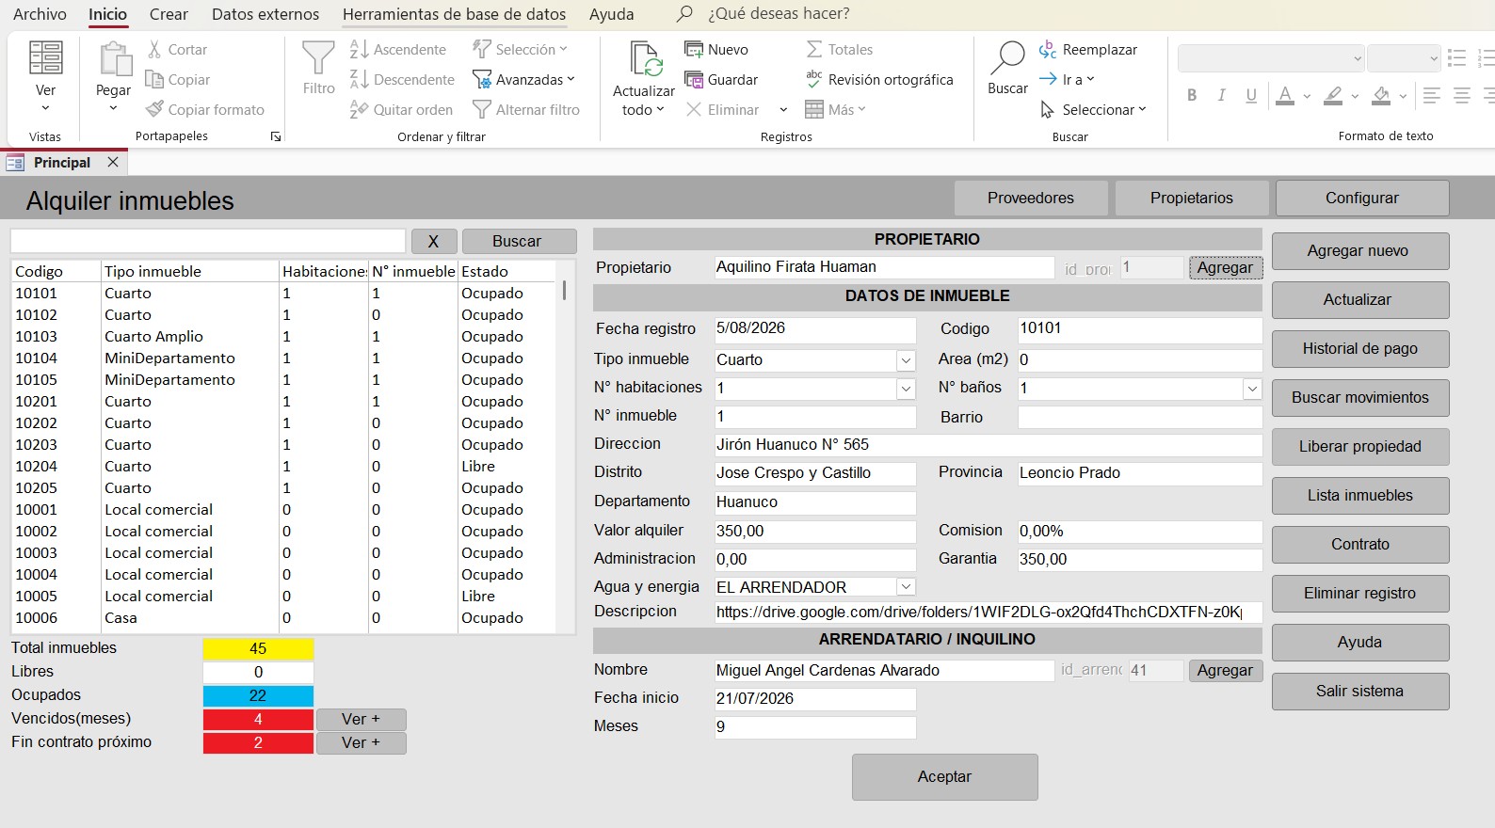Screen dimensions: 1495x828
Task: Click Quitar orden
Action: [401, 110]
